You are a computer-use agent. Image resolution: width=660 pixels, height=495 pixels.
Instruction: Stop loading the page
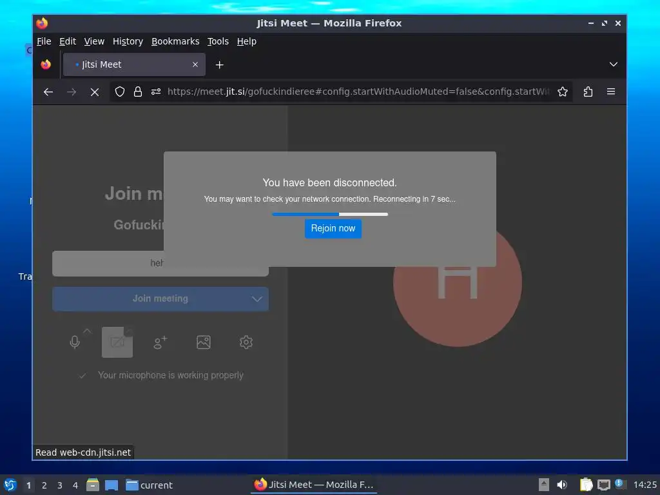point(95,92)
